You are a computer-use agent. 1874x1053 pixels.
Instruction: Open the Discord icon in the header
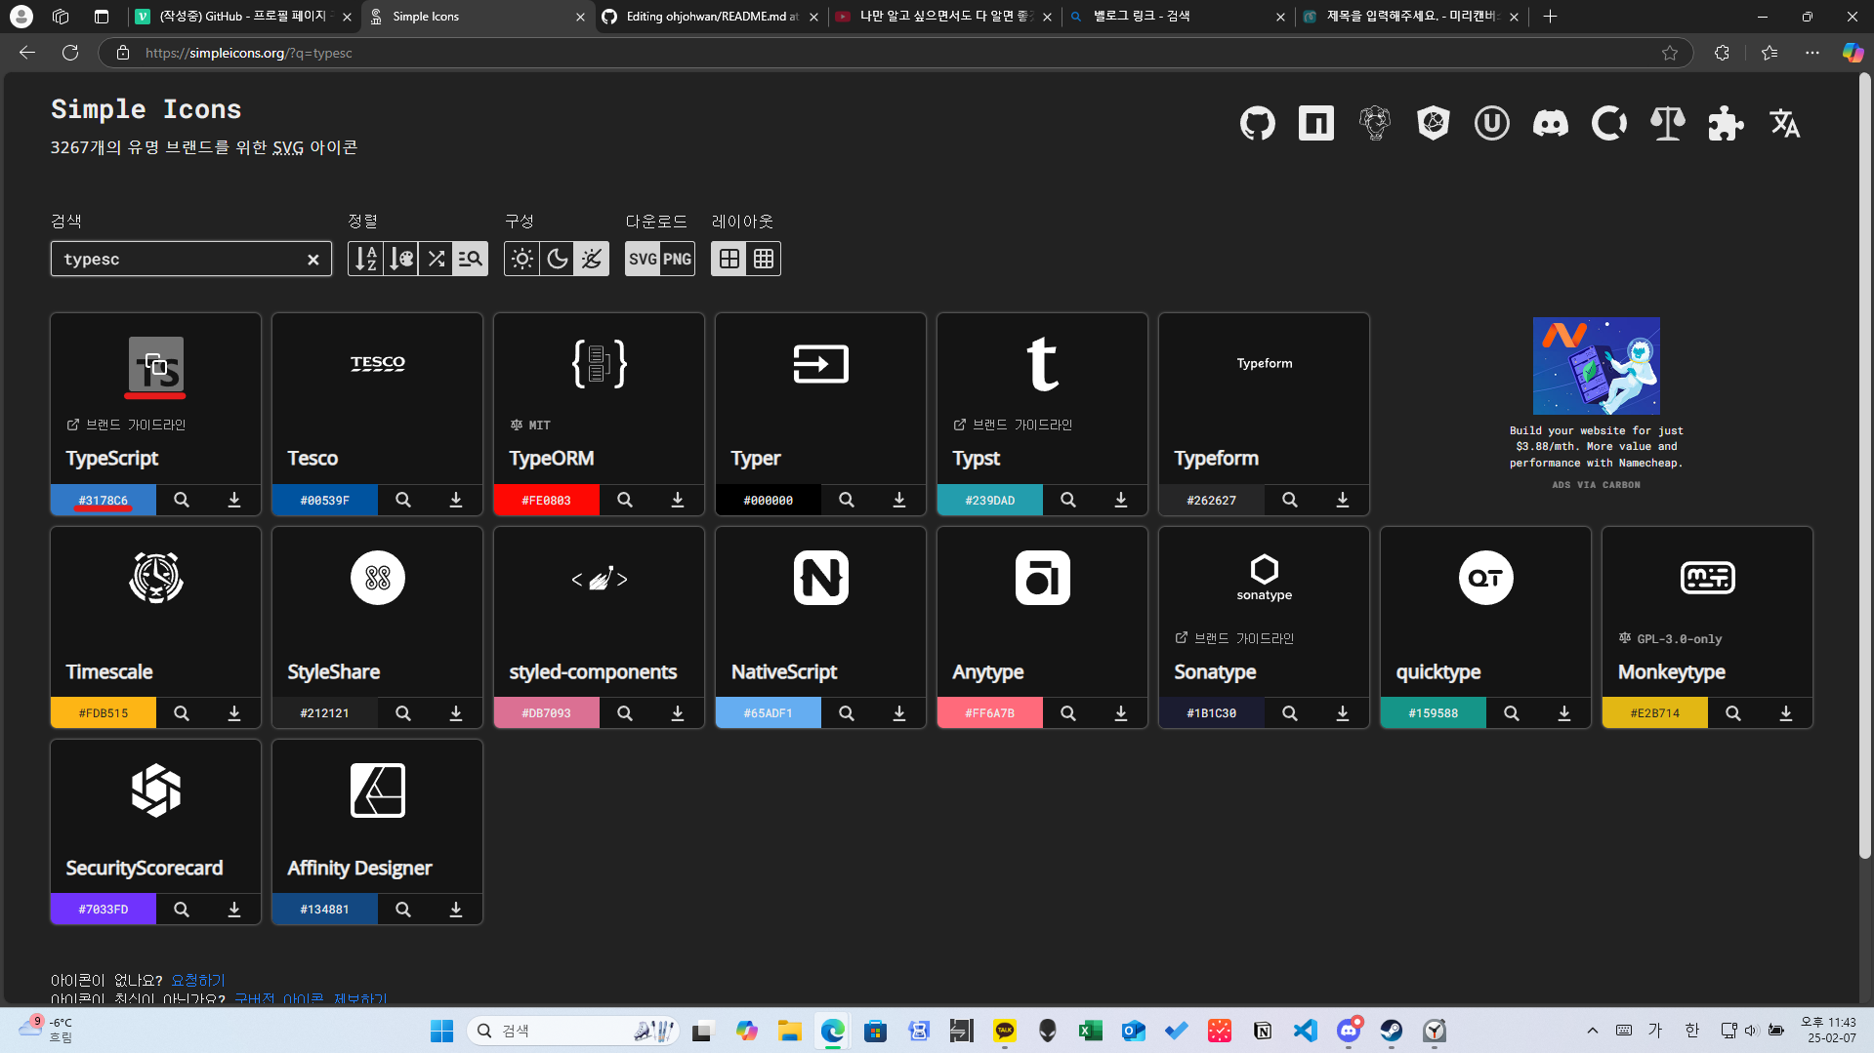pos(1551,123)
